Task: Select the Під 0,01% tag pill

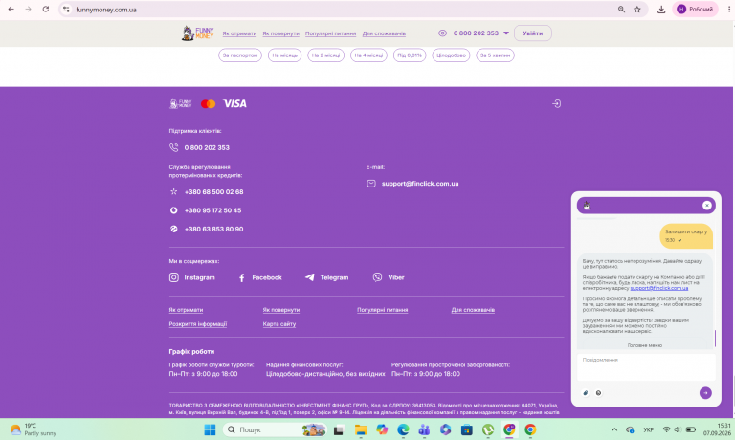Action: coord(410,55)
